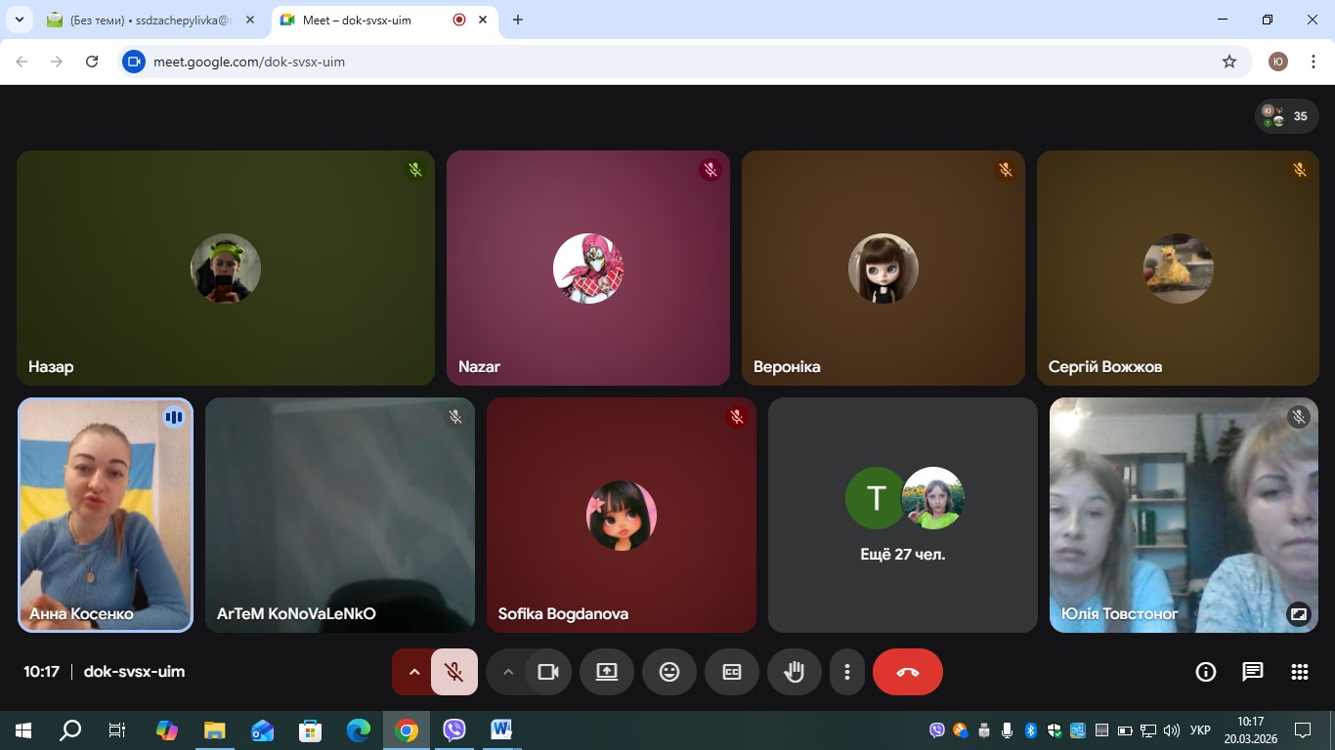Click the three-dot more options button
Screen dimensions: 1335x750
click(x=847, y=672)
